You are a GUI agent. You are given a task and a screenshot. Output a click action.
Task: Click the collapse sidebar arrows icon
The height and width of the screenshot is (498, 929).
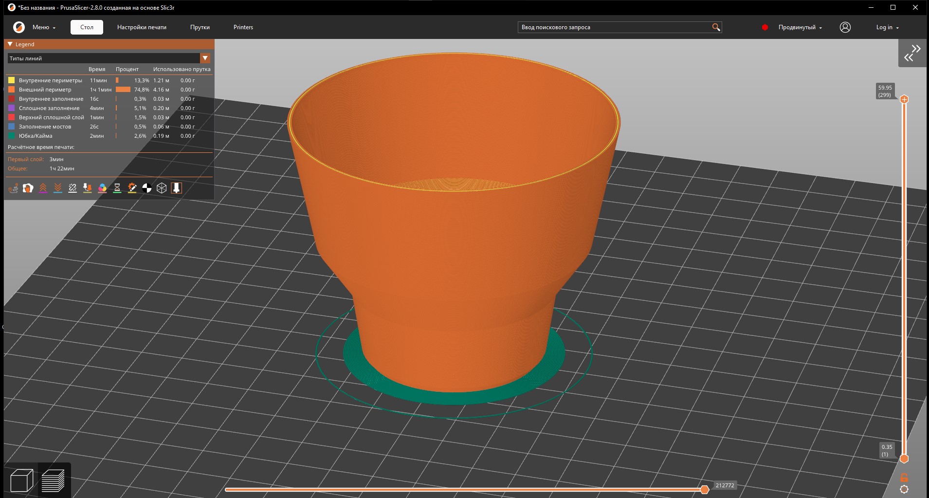click(x=912, y=53)
